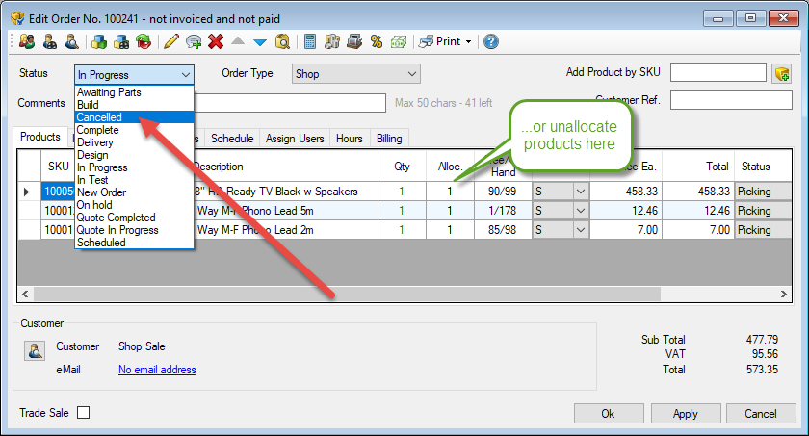This screenshot has width=809, height=436.
Task: Open the Print dropdown arrow
Action: (468, 41)
